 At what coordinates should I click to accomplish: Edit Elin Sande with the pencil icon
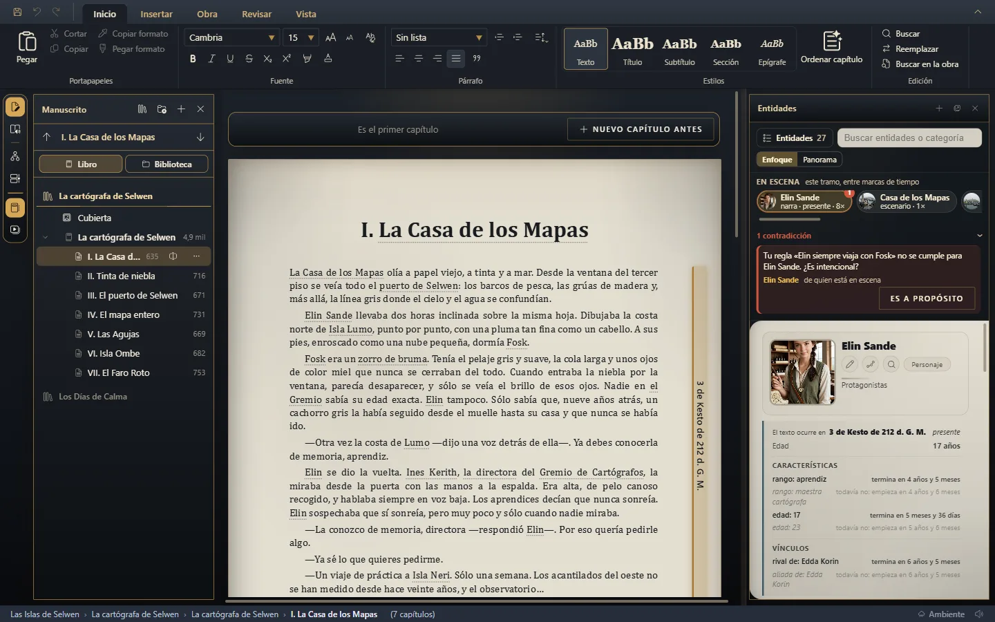click(x=850, y=364)
